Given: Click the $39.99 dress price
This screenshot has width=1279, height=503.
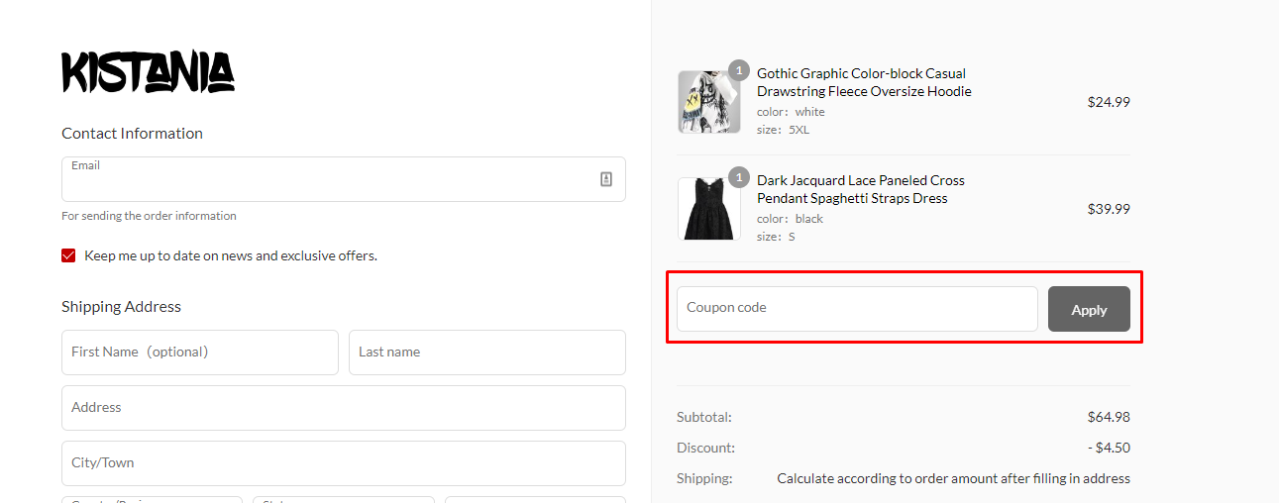Looking at the screenshot, I should pos(1109,209).
